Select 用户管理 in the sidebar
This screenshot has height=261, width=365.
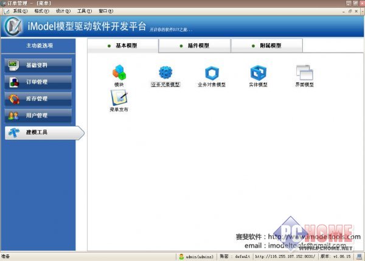point(38,116)
